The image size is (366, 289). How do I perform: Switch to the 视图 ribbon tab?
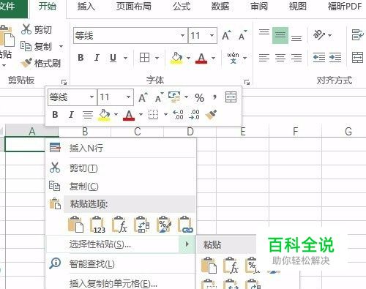(x=298, y=7)
